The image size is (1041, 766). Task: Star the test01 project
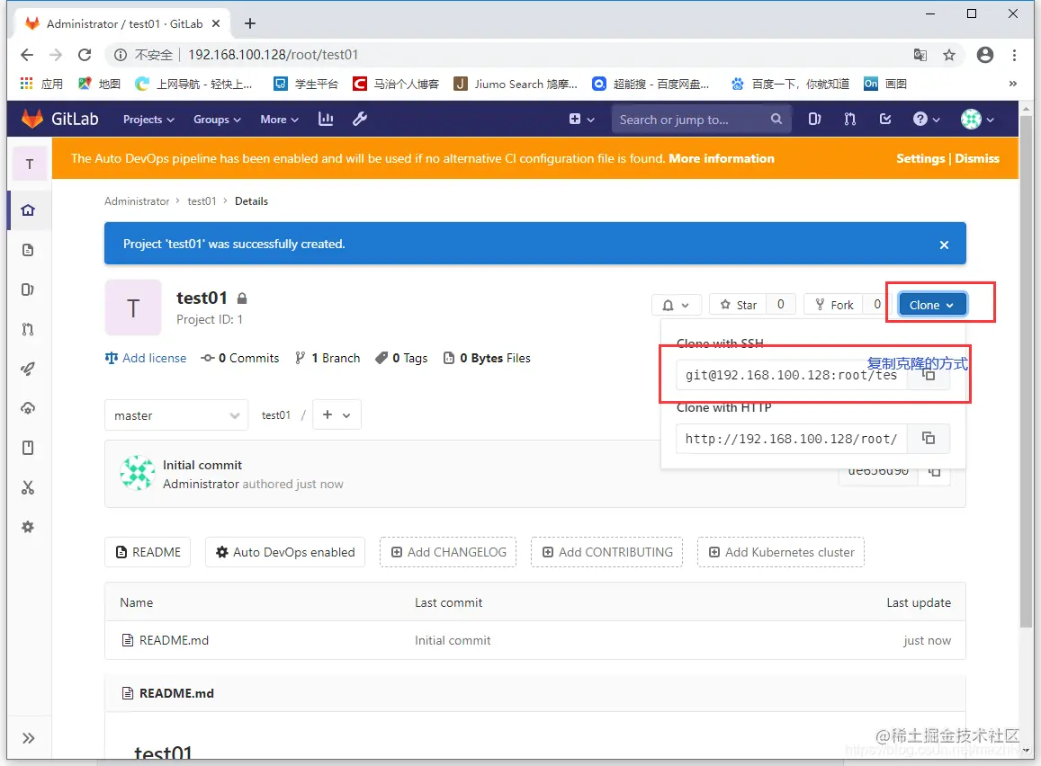click(x=739, y=305)
